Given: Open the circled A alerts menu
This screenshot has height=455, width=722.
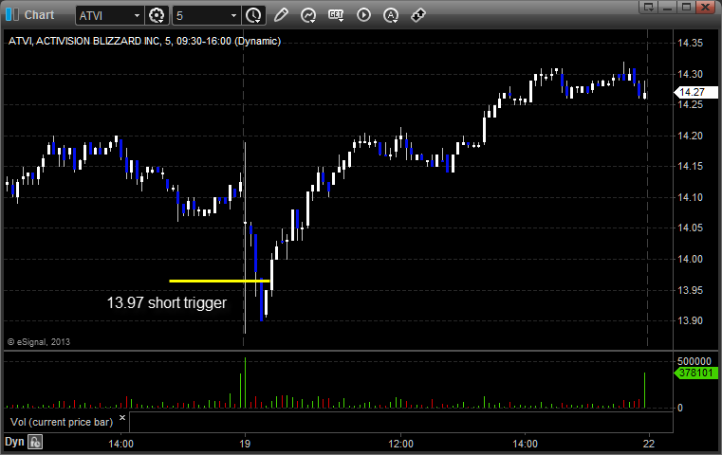Looking at the screenshot, I should (x=391, y=16).
